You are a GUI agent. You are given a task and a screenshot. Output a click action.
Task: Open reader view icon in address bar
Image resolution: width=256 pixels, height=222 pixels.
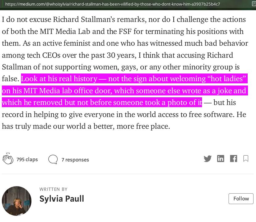[x=254, y=4]
